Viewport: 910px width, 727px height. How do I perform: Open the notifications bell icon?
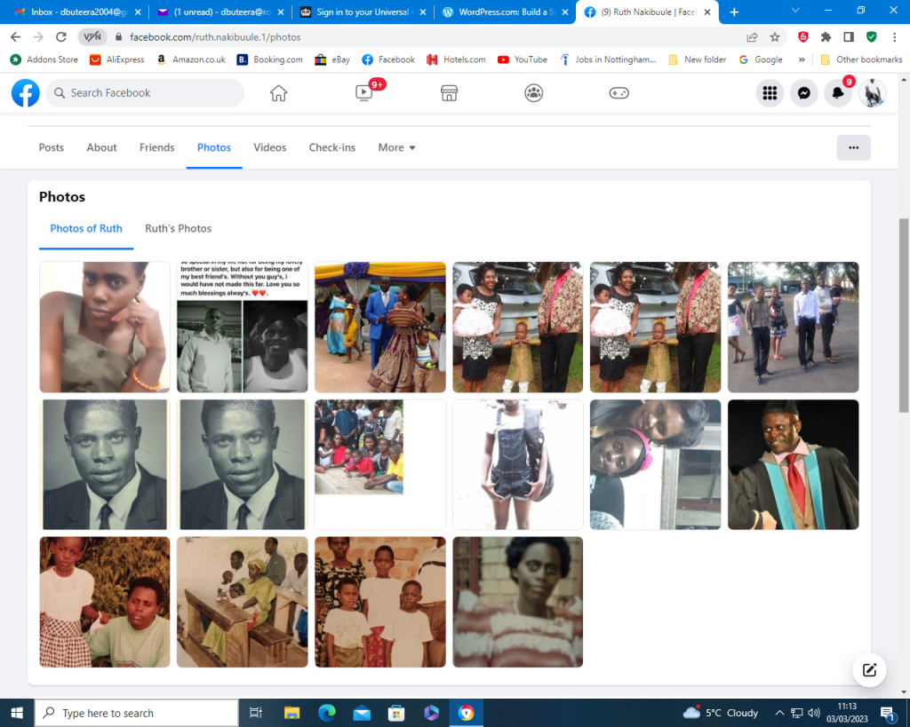tap(837, 93)
